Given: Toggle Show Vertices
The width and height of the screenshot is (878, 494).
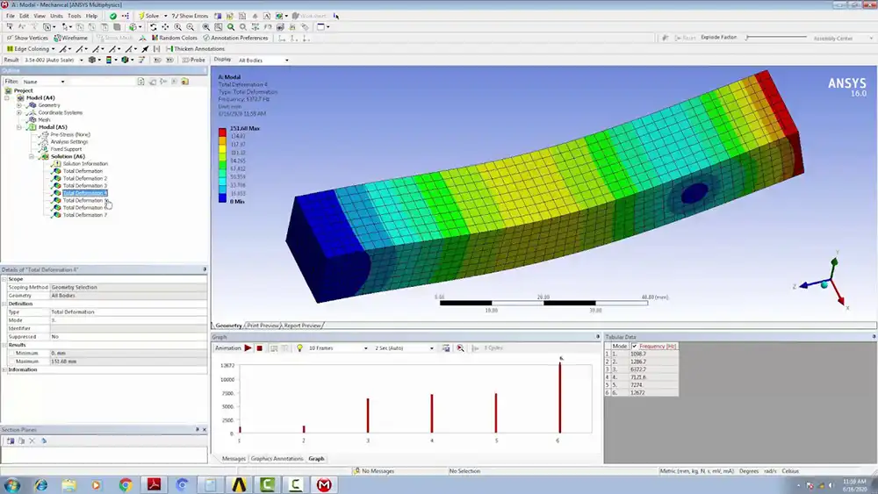Looking at the screenshot, I should point(27,38).
